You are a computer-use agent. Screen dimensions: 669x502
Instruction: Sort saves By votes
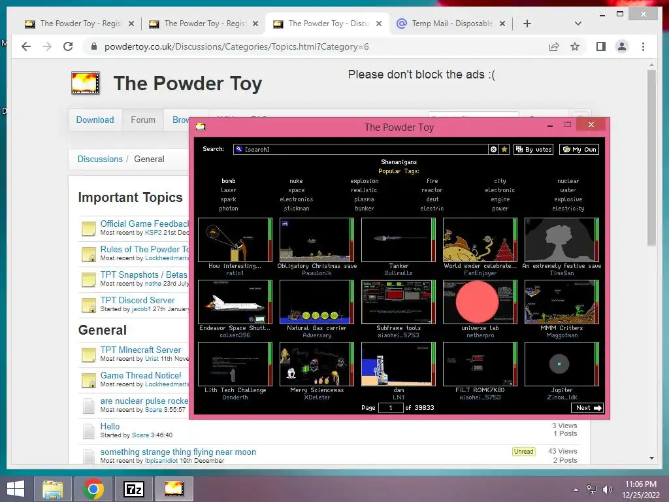[534, 150]
